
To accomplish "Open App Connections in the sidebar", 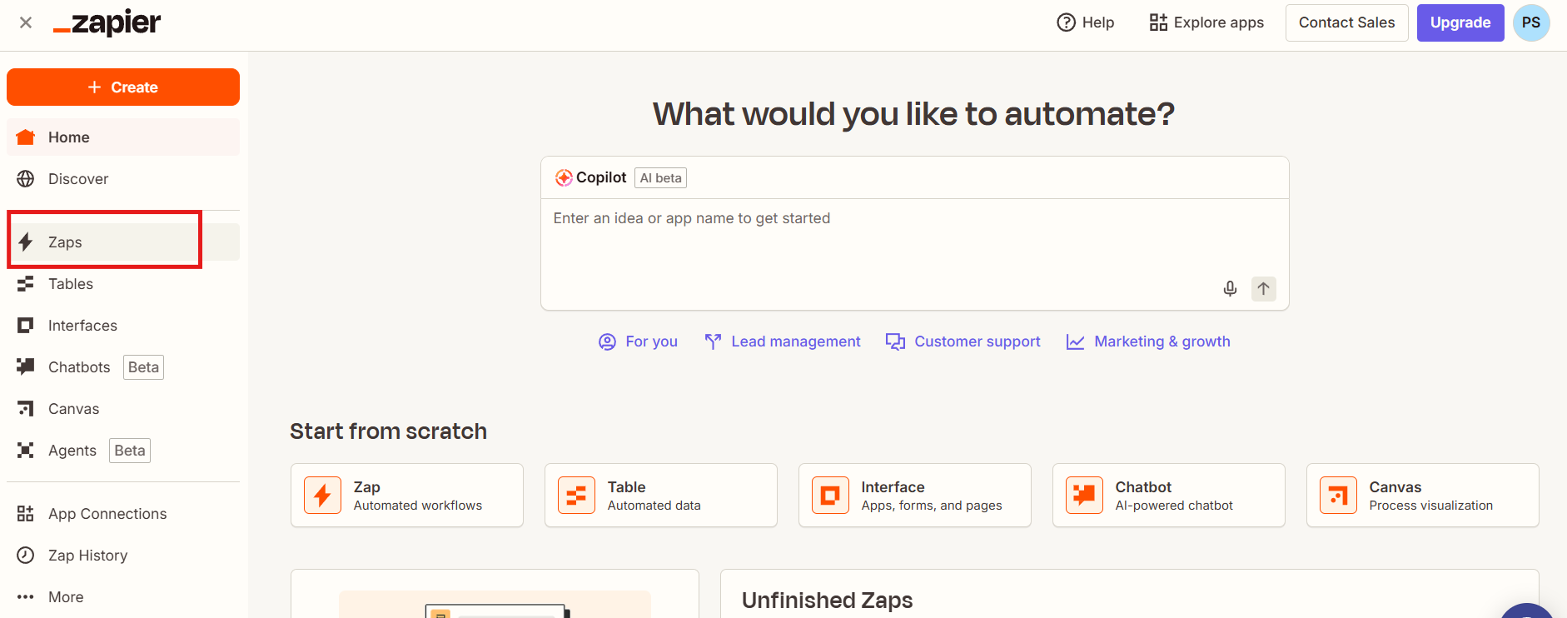I will (x=123, y=514).
